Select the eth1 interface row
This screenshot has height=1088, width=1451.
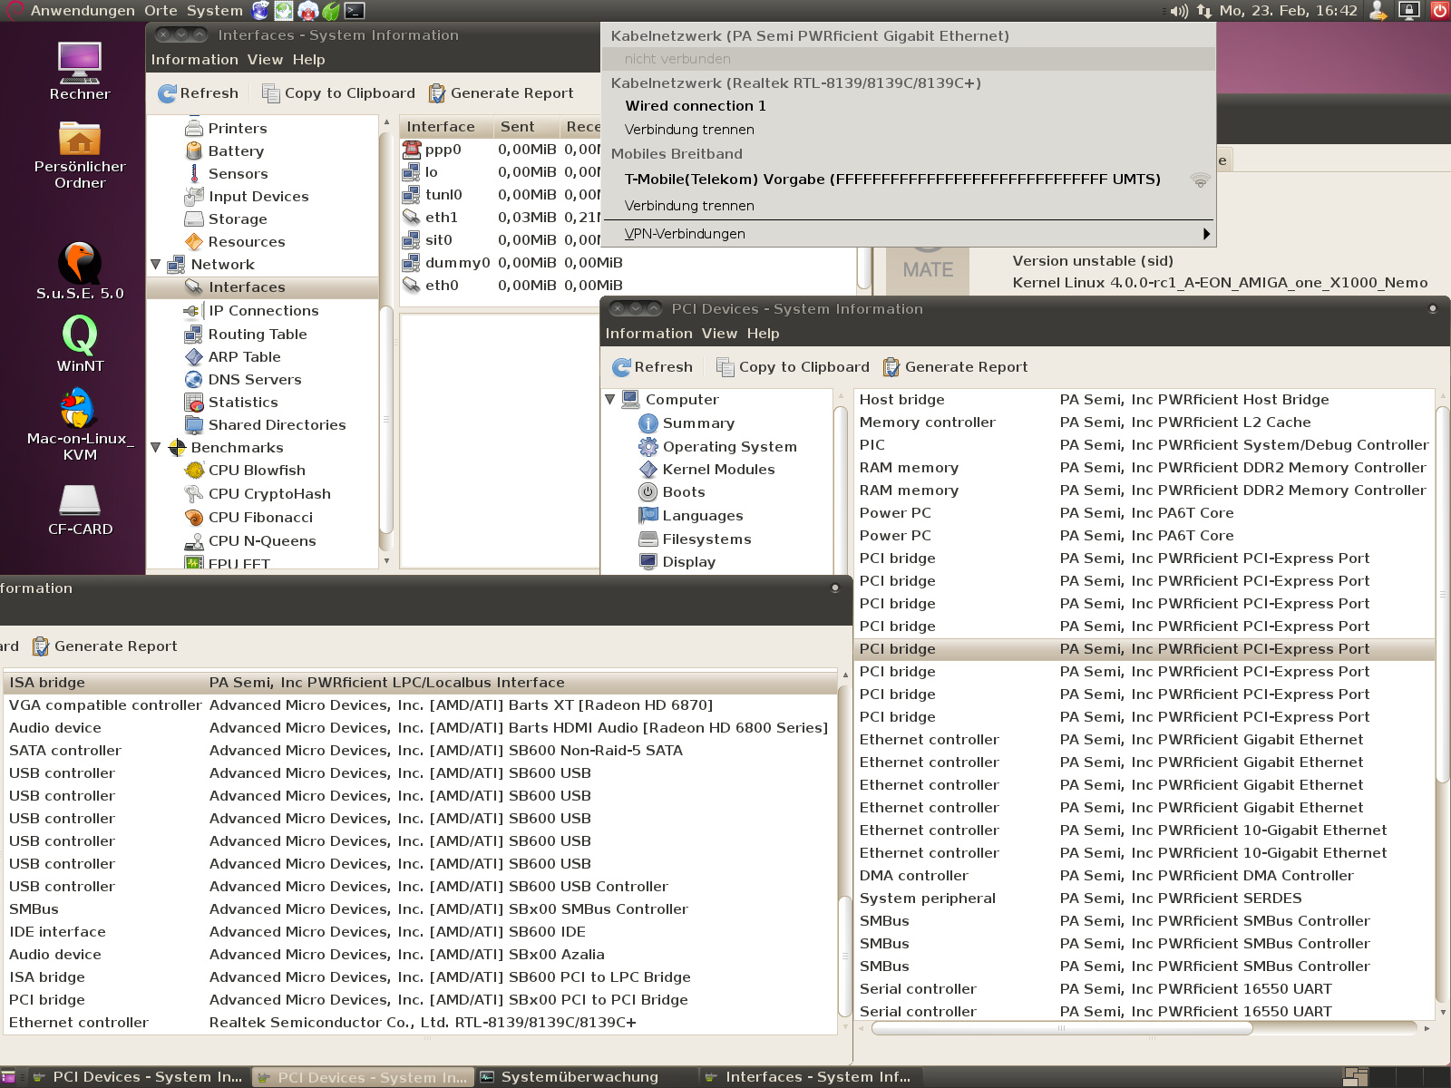click(x=442, y=218)
